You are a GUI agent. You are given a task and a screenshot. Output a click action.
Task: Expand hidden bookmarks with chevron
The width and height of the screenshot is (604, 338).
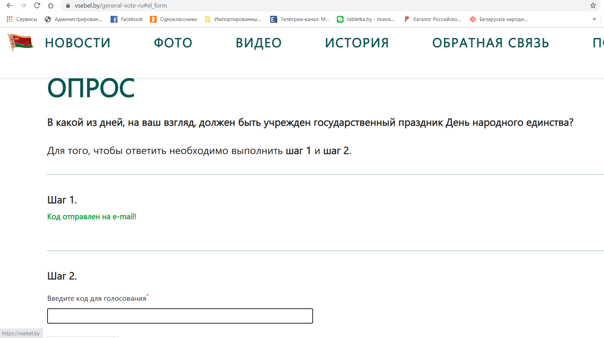click(x=594, y=19)
